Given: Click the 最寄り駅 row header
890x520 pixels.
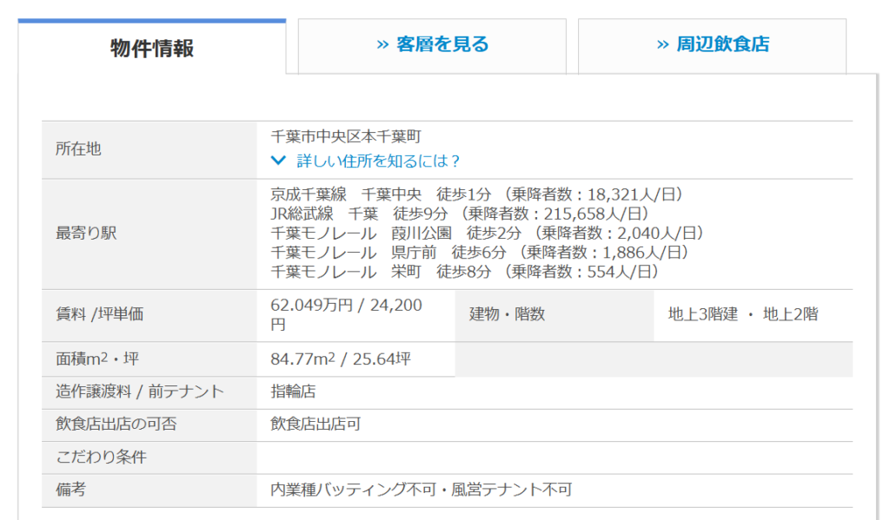Looking at the screenshot, I should 86,234.
